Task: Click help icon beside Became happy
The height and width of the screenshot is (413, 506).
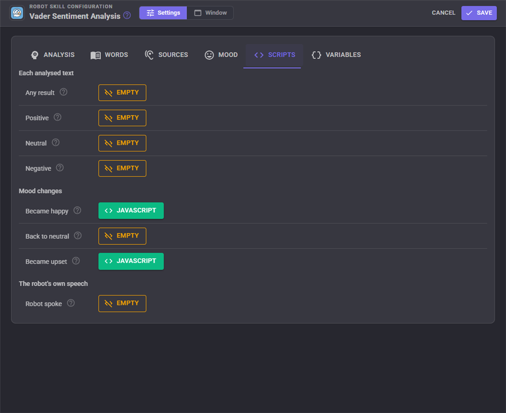Action: [77, 210]
